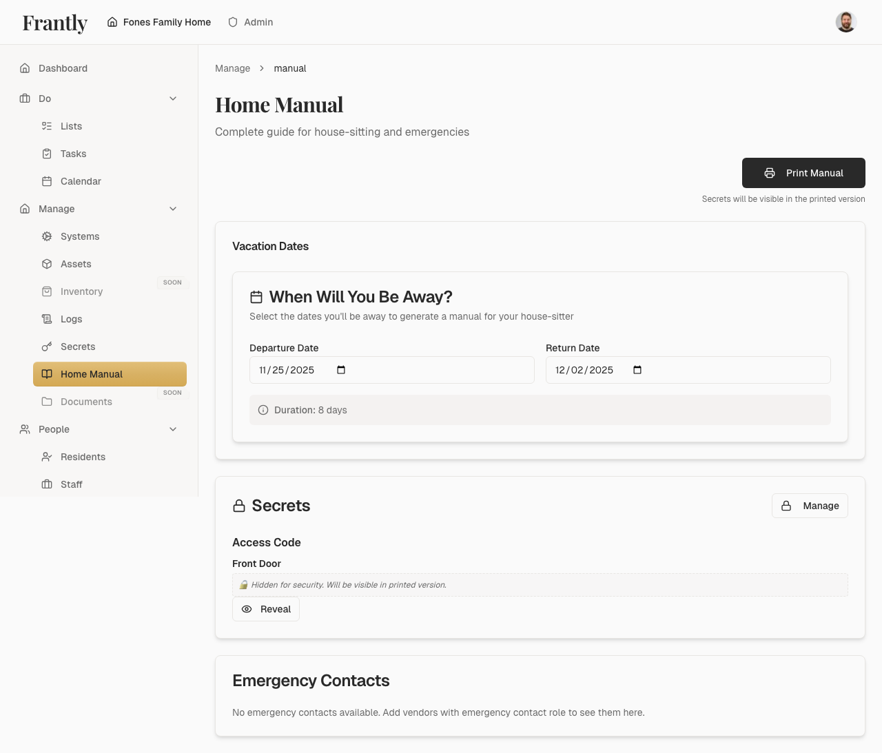Image resolution: width=882 pixels, height=753 pixels.
Task: Reveal the hidden Front Door access code
Action: [x=266, y=609]
